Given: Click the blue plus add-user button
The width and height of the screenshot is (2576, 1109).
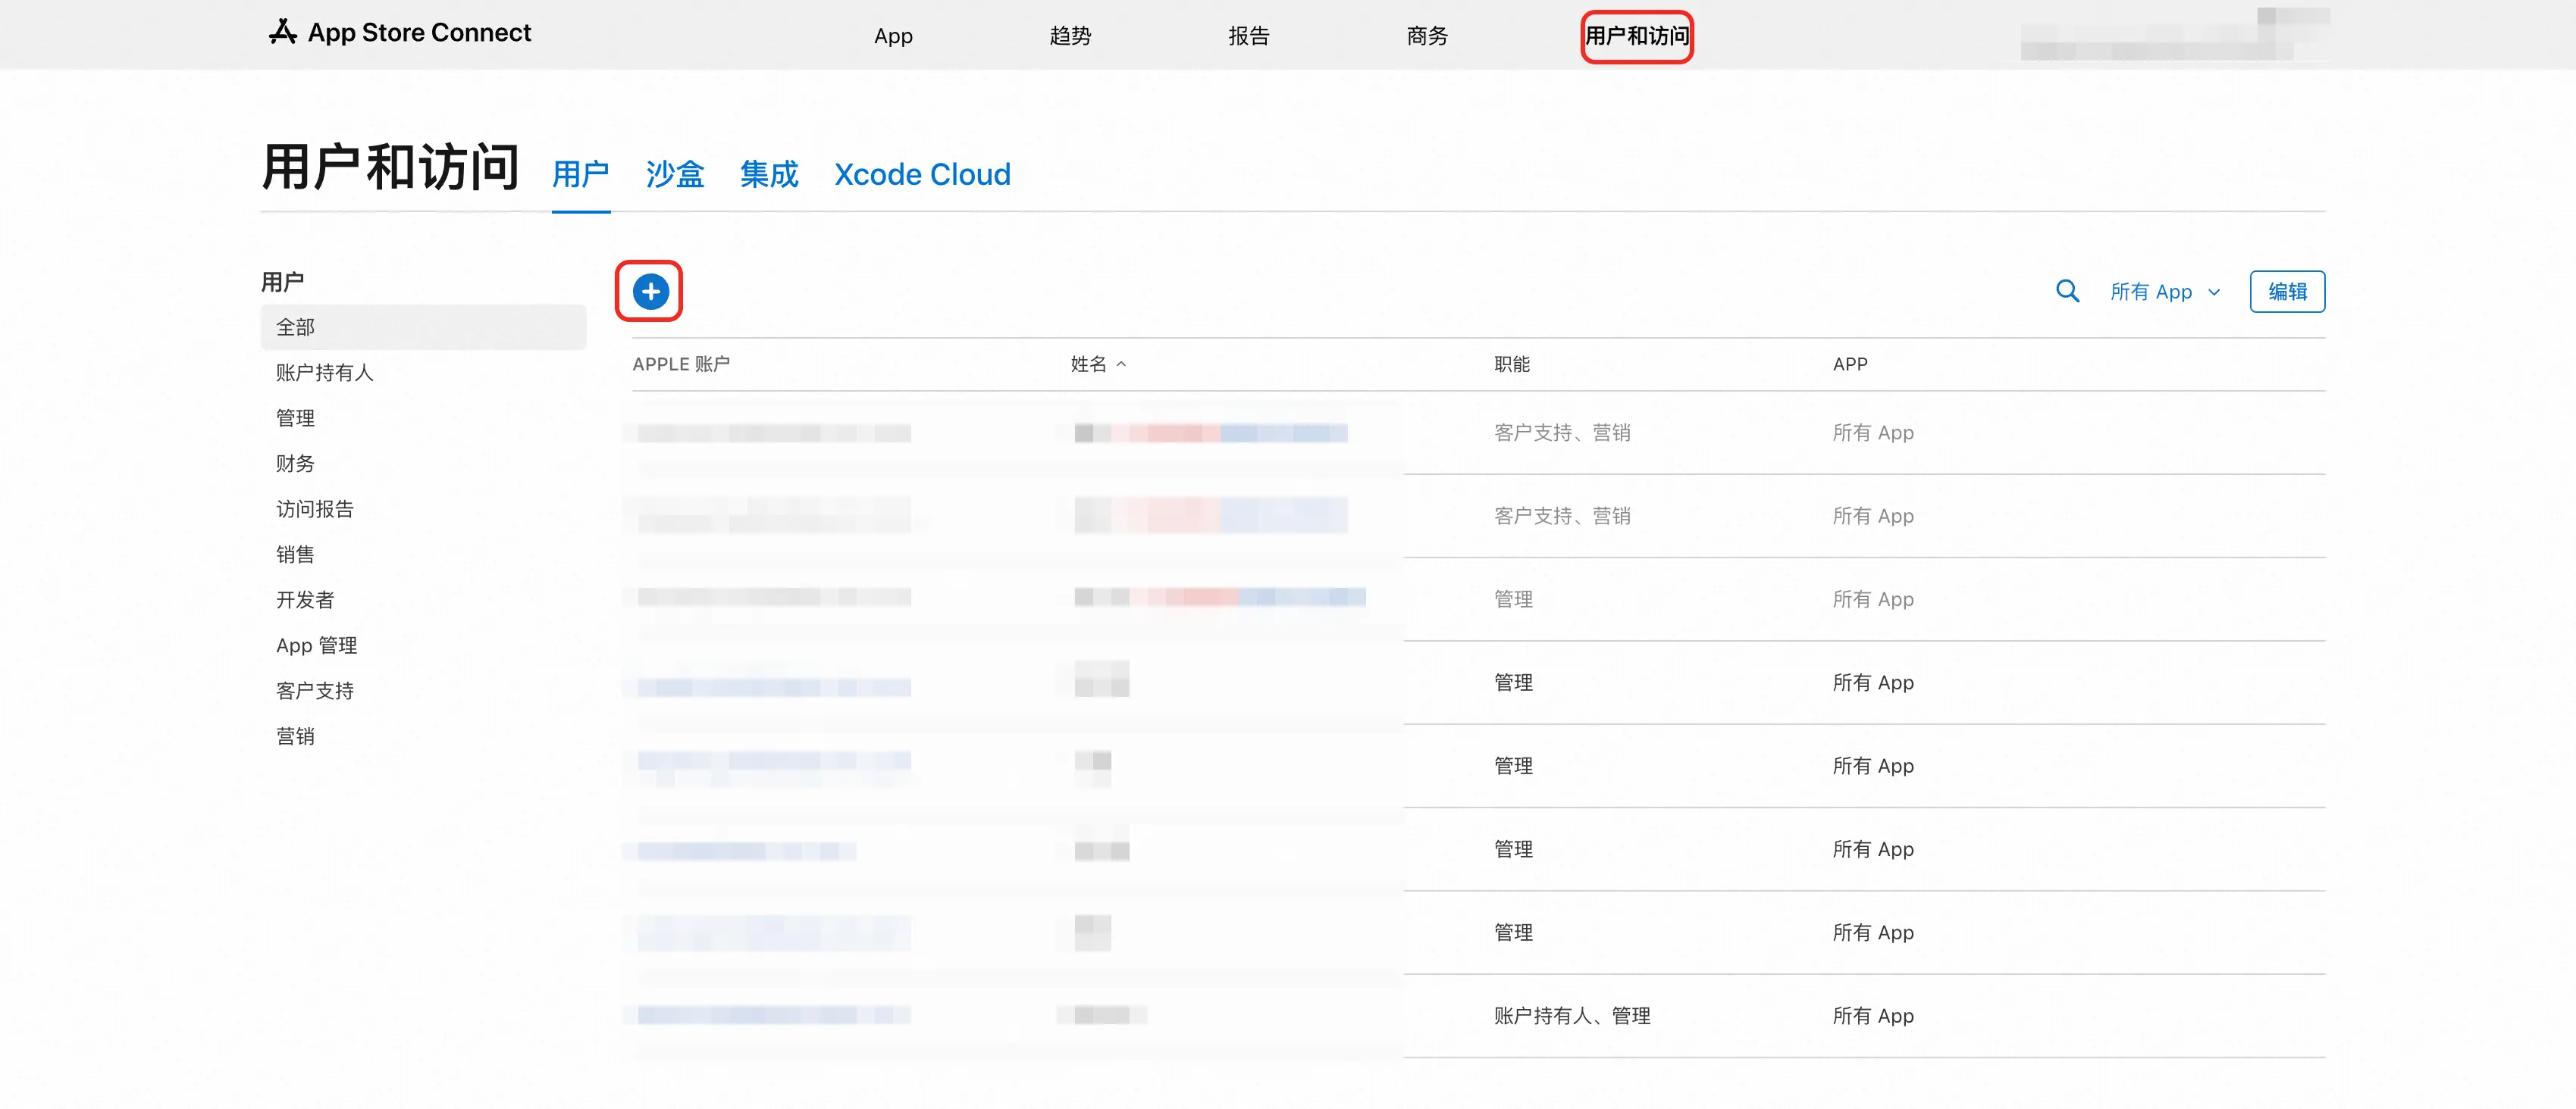Looking at the screenshot, I should pyautogui.click(x=650, y=292).
